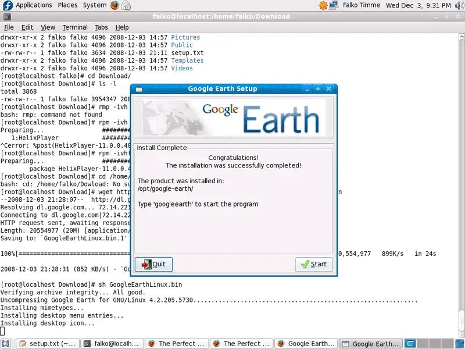This screenshot has height=349, width=465.
Task: Click the '/opt/google-earth/' install path text
Action: pyautogui.click(x=166, y=188)
